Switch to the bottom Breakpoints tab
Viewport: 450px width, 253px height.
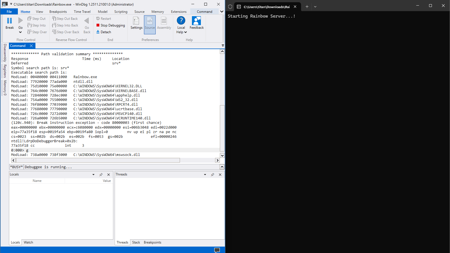click(x=153, y=242)
